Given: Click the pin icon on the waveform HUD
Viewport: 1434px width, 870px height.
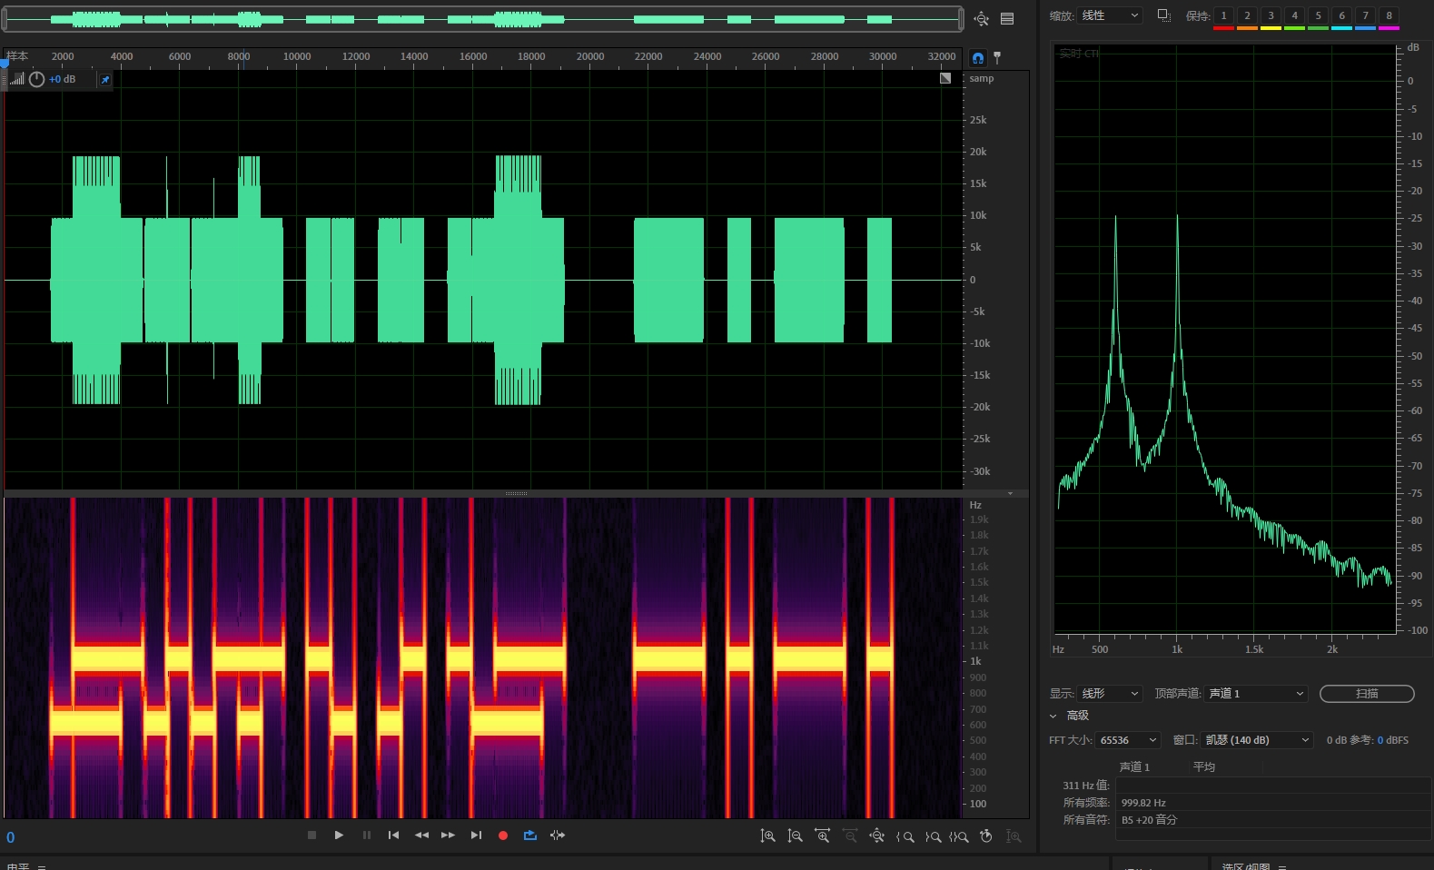Looking at the screenshot, I should click(x=105, y=80).
